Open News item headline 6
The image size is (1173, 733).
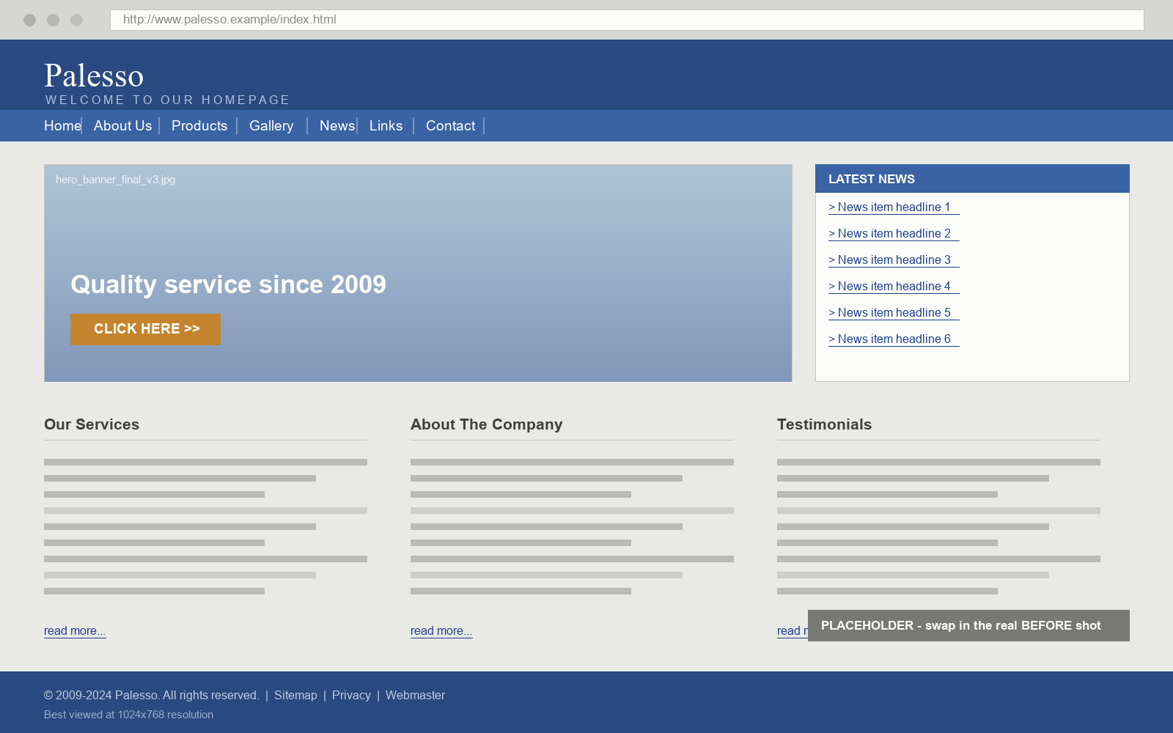[894, 339]
